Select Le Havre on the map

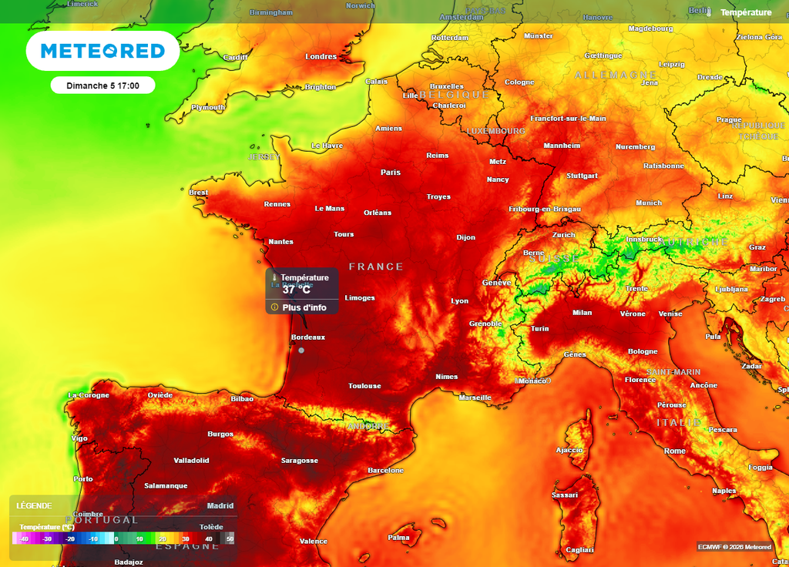pyautogui.click(x=327, y=146)
